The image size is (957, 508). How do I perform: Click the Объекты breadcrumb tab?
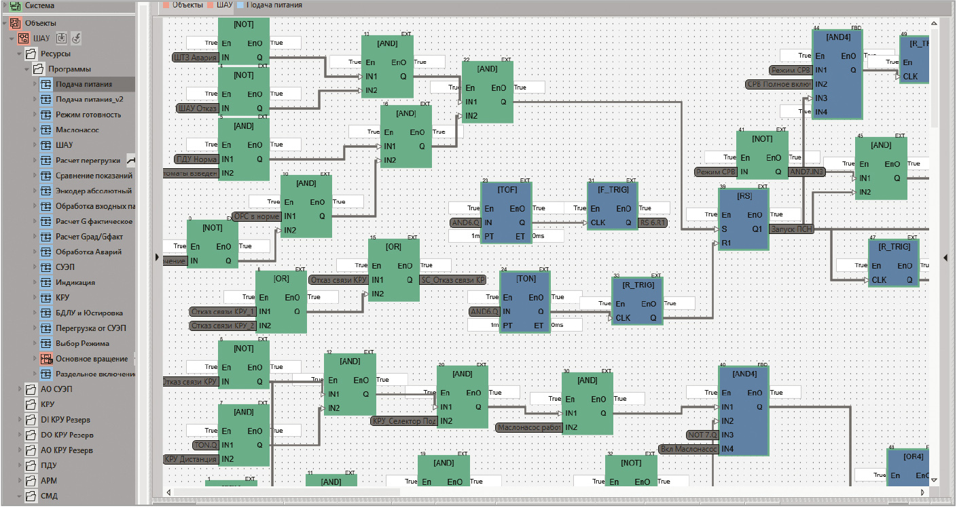pyautogui.click(x=183, y=5)
